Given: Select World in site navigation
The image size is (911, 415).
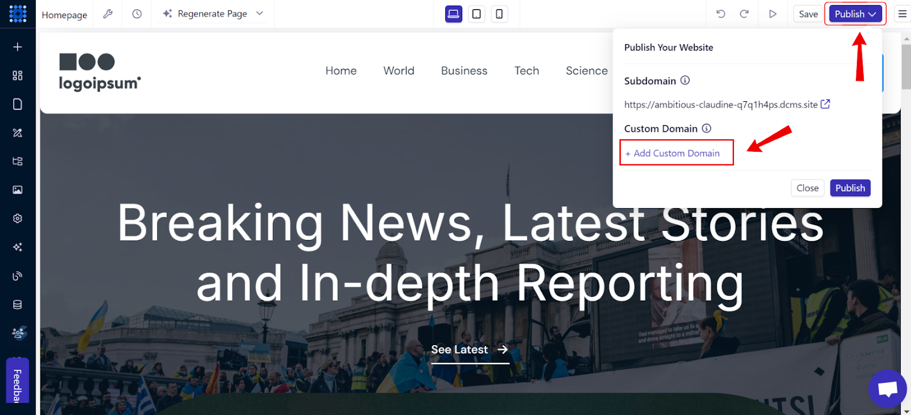Looking at the screenshot, I should pyautogui.click(x=399, y=70).
